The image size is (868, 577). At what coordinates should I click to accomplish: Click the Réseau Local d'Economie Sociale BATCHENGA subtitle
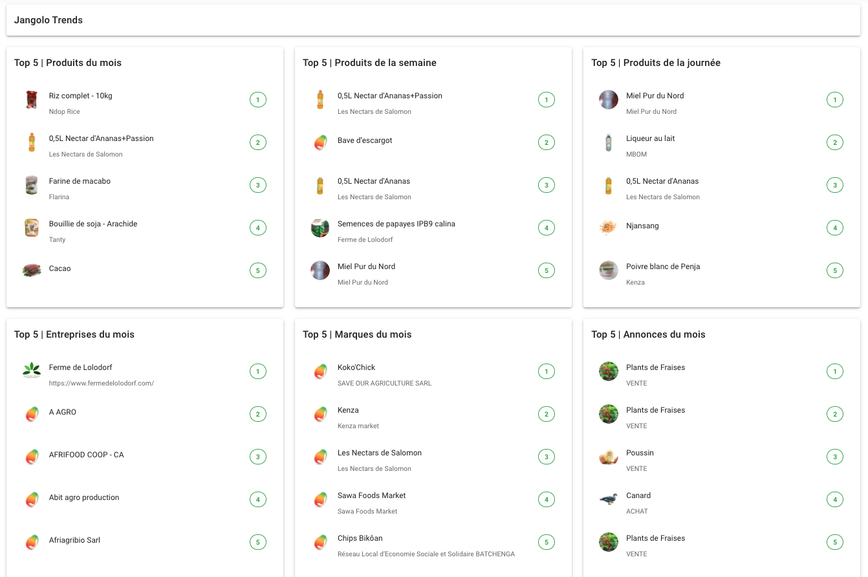(x=426, y=554)
